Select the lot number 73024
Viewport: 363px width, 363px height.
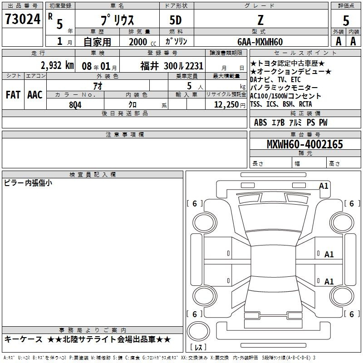point(22,20)
